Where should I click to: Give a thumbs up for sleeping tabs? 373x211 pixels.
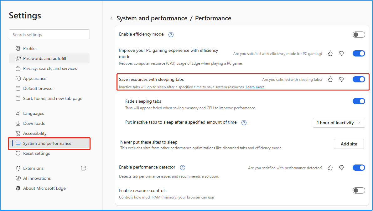(330, 80)
